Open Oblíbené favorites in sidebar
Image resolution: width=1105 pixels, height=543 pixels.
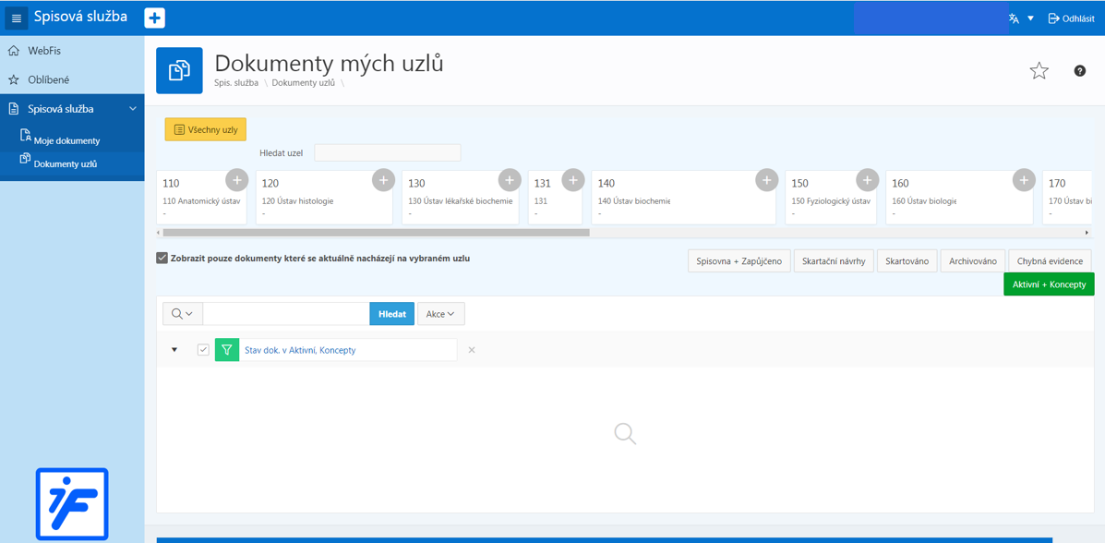[72, 79]
